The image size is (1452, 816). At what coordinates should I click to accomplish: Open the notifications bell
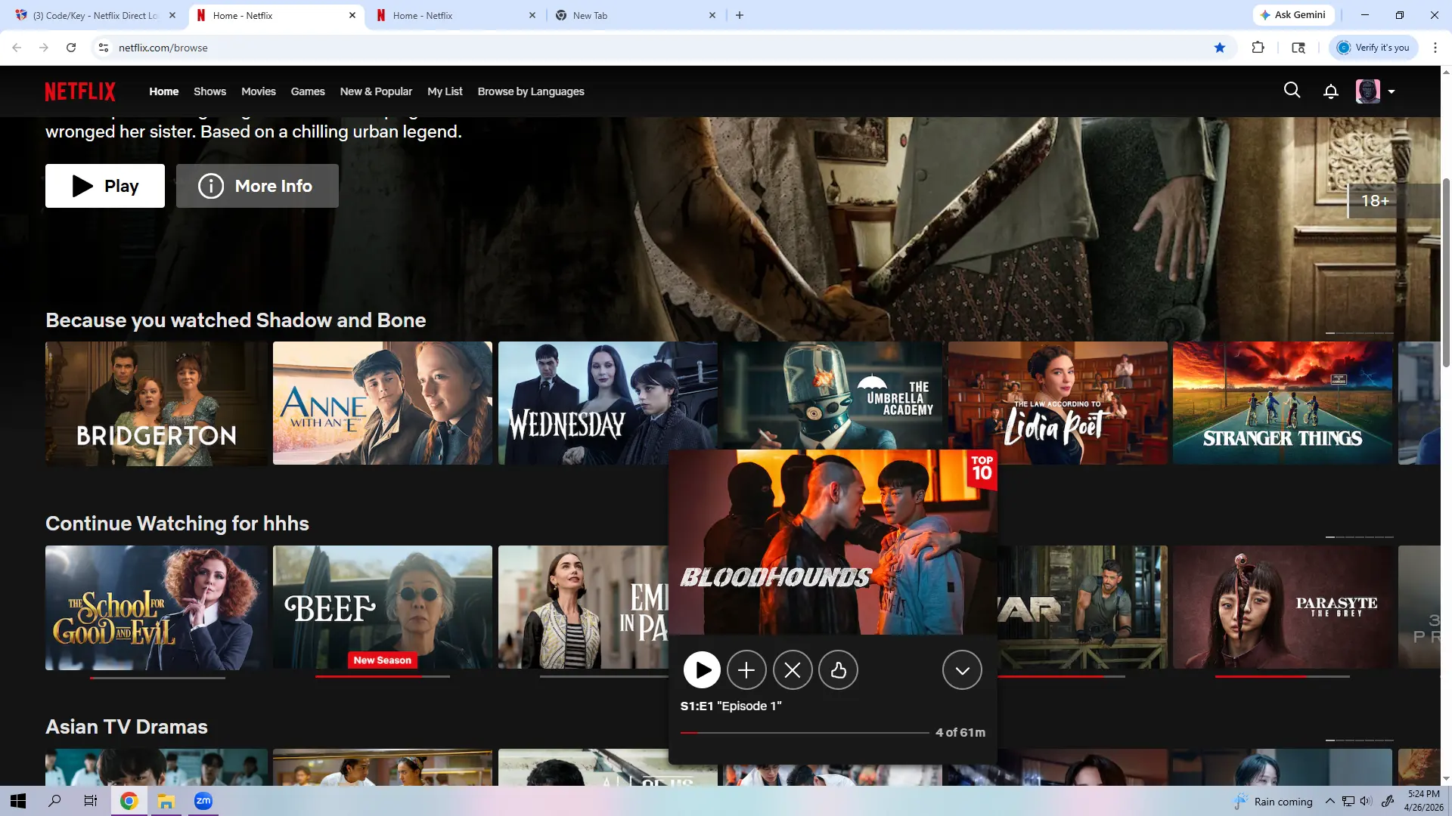point(1331,91)
